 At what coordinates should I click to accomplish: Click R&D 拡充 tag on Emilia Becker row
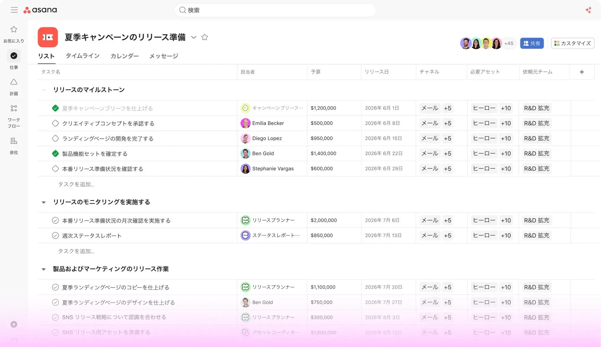pyautogui.click(x=536, y=123)
